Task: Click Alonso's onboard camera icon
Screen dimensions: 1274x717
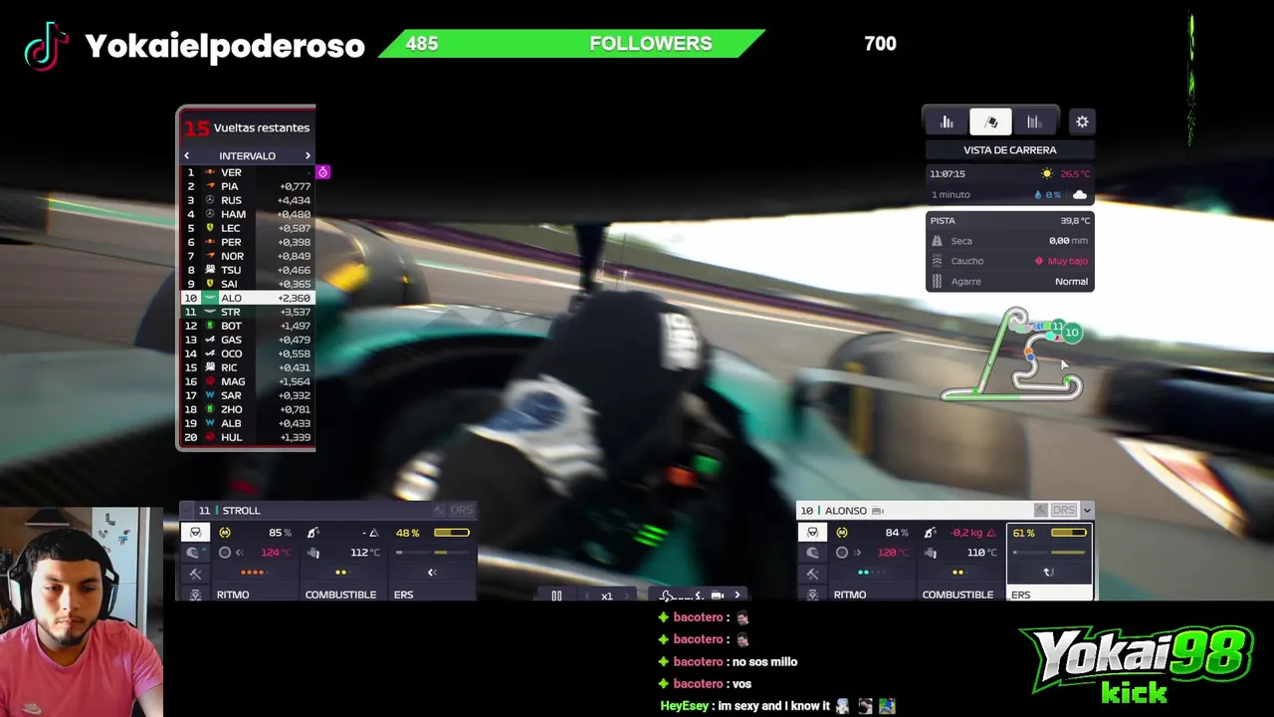Action: click(877, 511)
